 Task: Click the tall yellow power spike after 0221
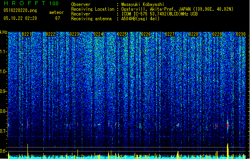[x=27, y=151]
